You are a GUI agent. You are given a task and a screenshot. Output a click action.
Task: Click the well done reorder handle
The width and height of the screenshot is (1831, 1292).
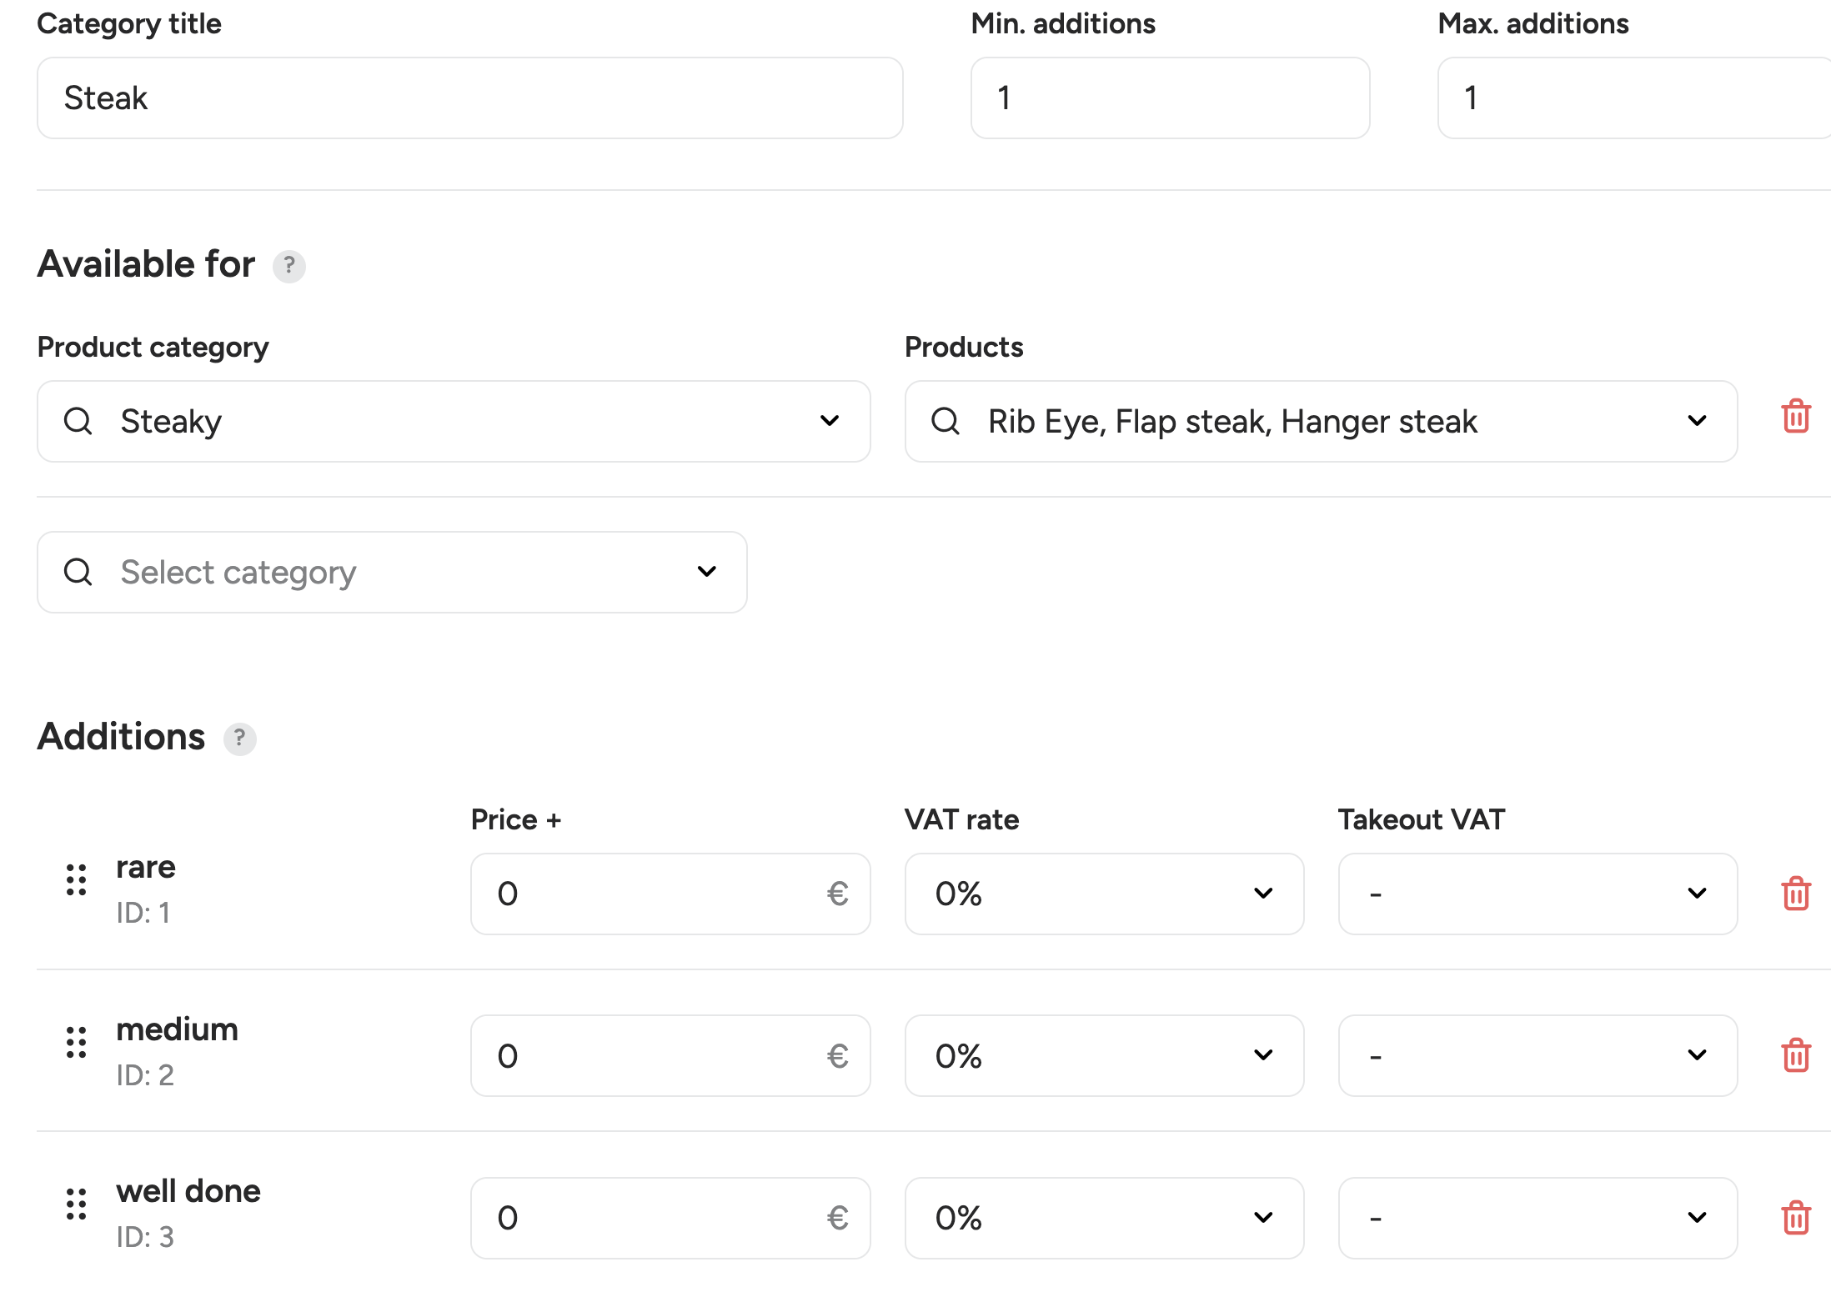(x=77, y=1204)
